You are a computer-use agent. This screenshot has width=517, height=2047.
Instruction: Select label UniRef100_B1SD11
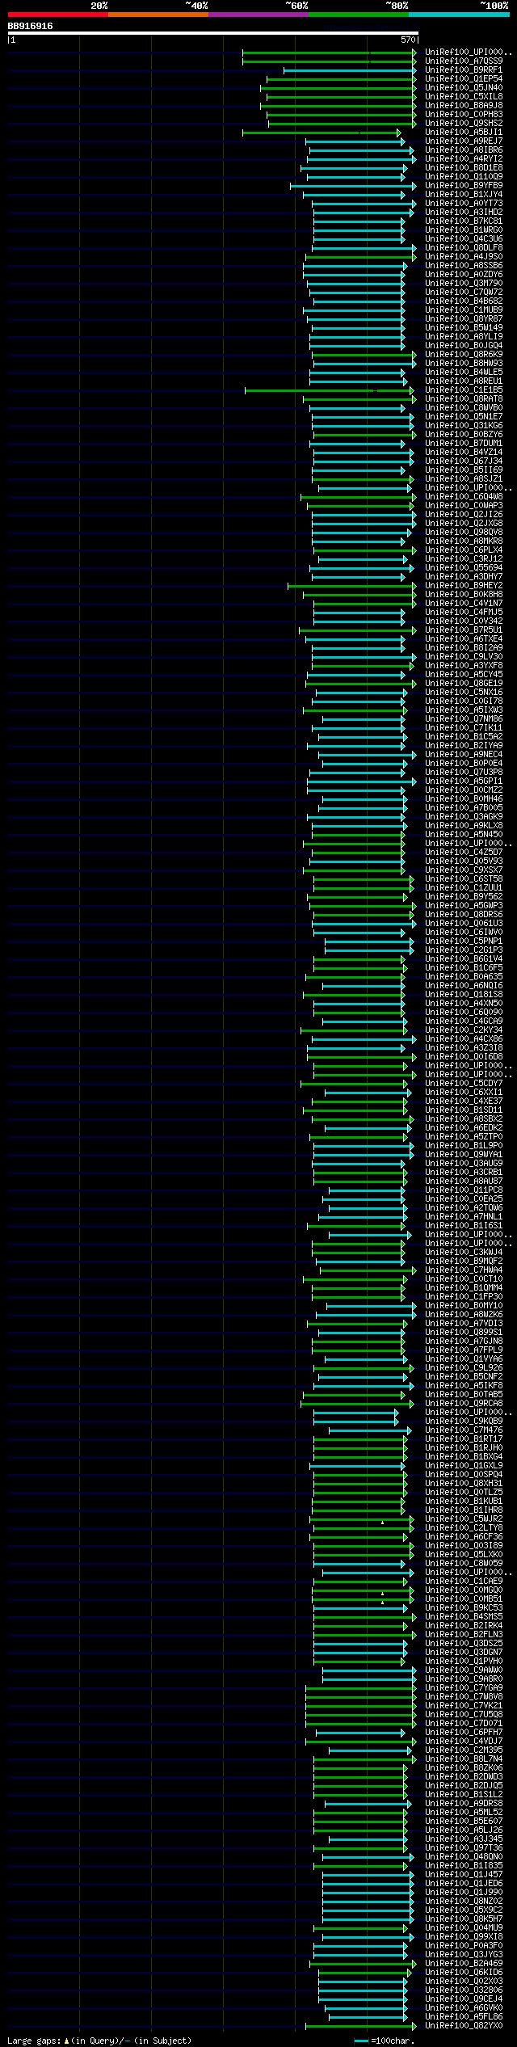[464, 1110]
